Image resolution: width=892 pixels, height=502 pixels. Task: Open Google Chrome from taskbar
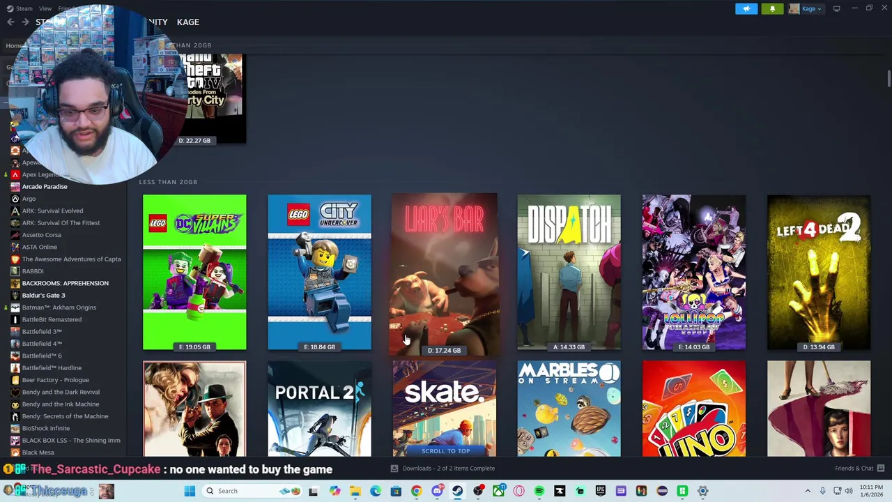click(x=416, y=491)
